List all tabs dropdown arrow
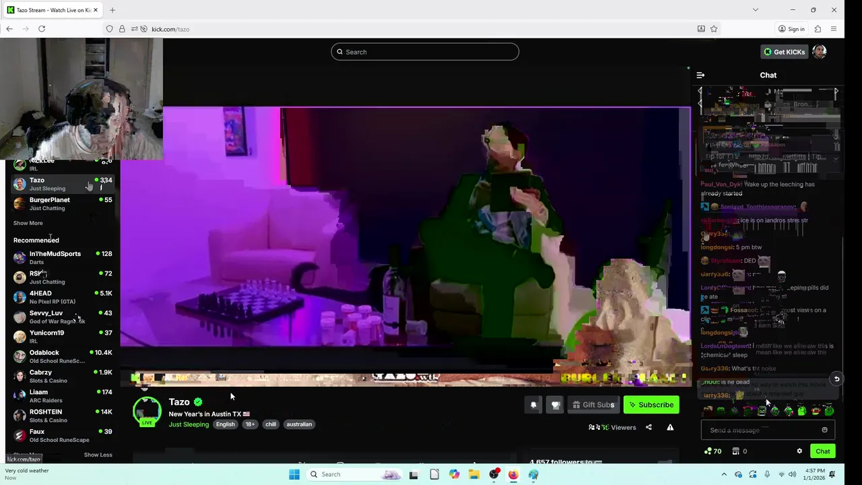 pyautogui.click(x=755, y=10)
